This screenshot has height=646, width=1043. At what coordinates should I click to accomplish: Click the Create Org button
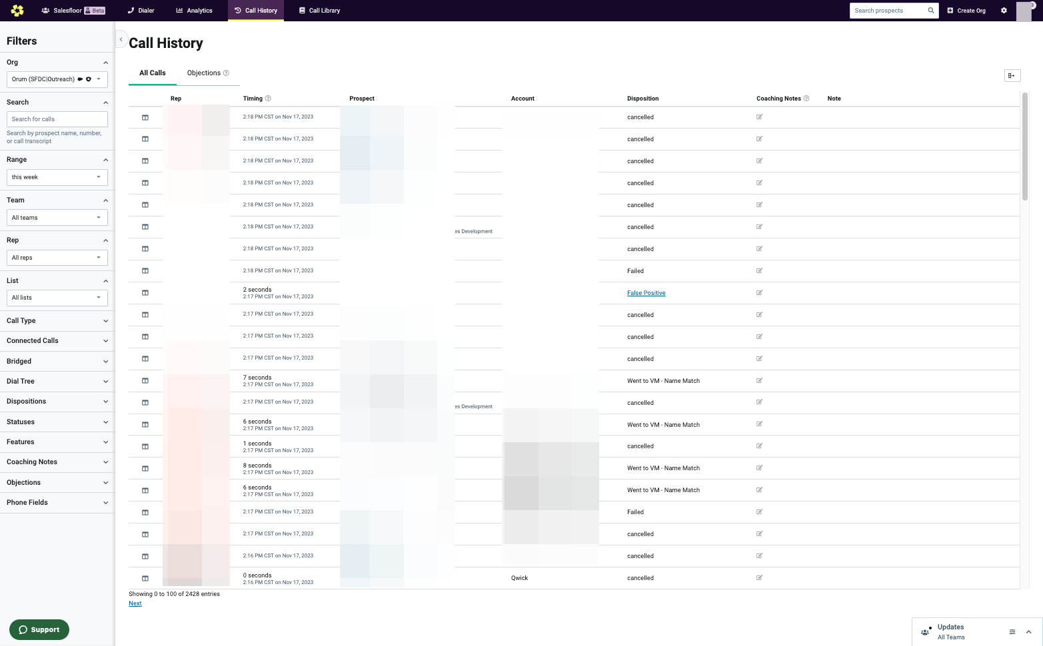pos(966,11)
